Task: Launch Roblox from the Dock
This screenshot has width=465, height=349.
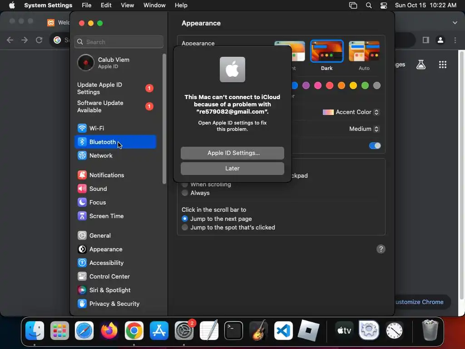Action: [x=308, y=331]
